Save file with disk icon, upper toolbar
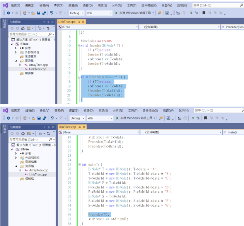The height and width of the screenshot is (226, 244). click(39, 13)
